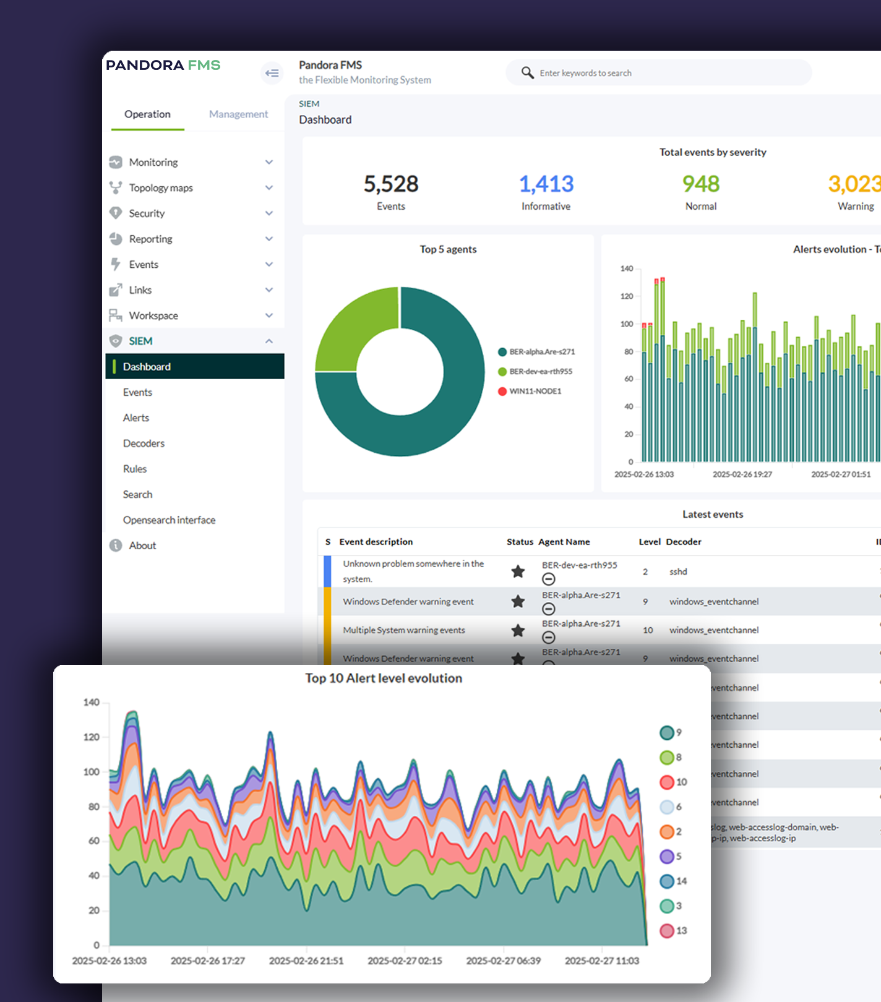Toggle level 13 legend swatch
881x1002 pixels.
coord(667,931)
